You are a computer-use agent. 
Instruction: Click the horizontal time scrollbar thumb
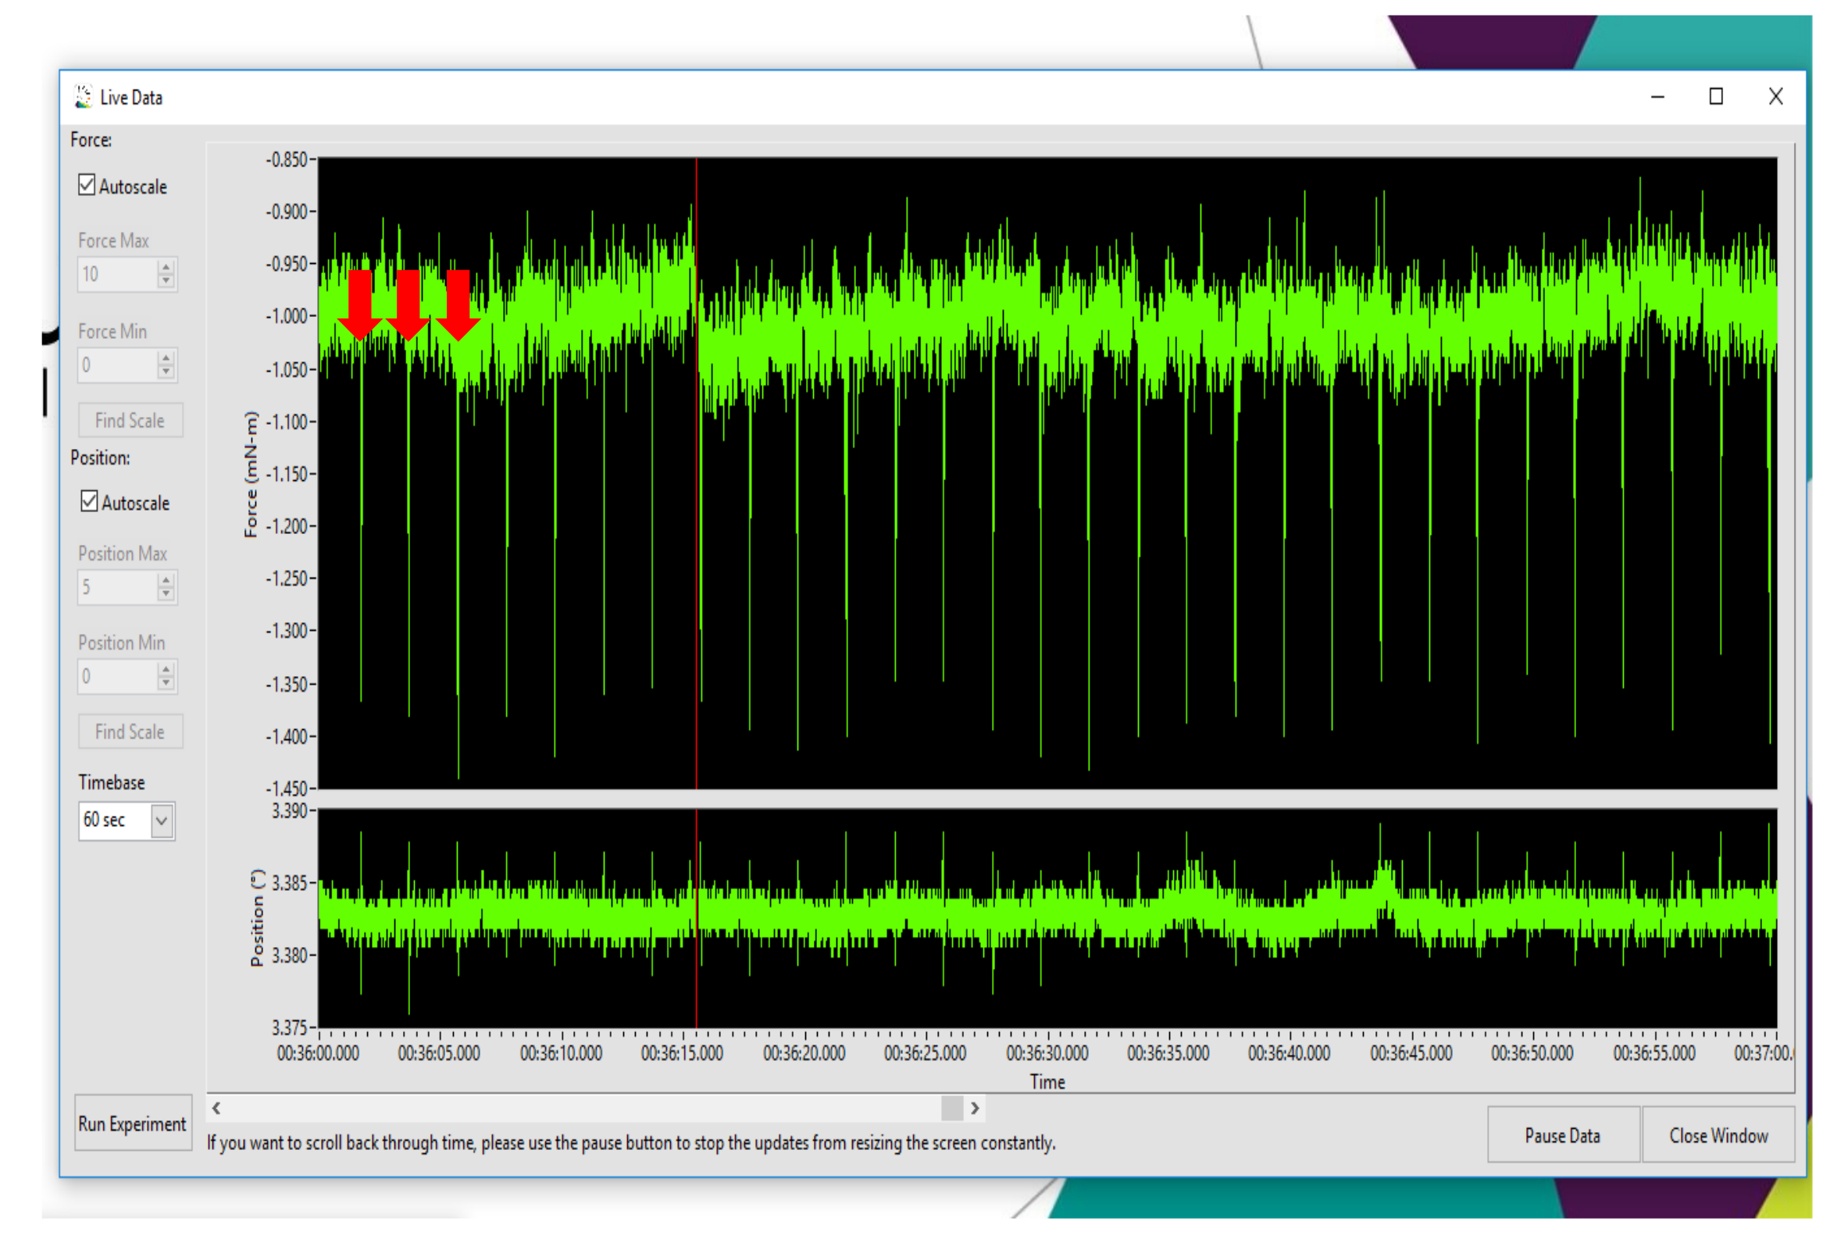952,1109
